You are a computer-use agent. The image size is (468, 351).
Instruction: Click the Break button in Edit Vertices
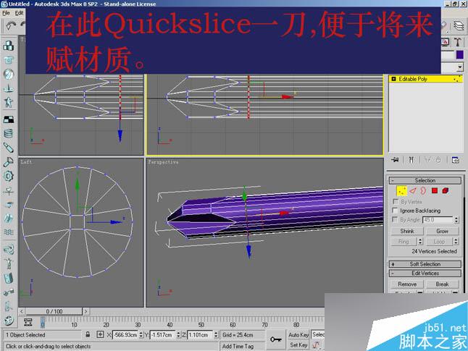442,284
